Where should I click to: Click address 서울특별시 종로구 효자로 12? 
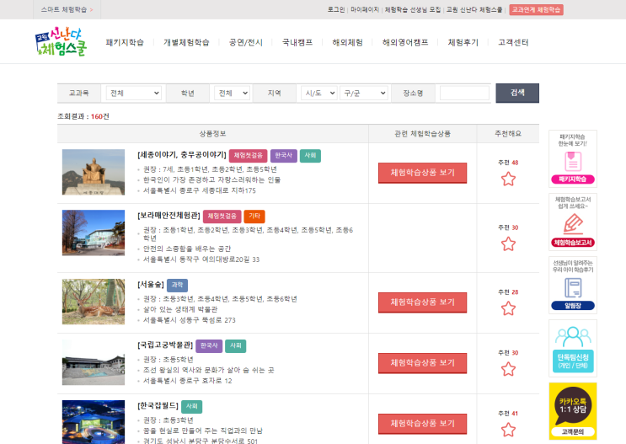(188, 381)
